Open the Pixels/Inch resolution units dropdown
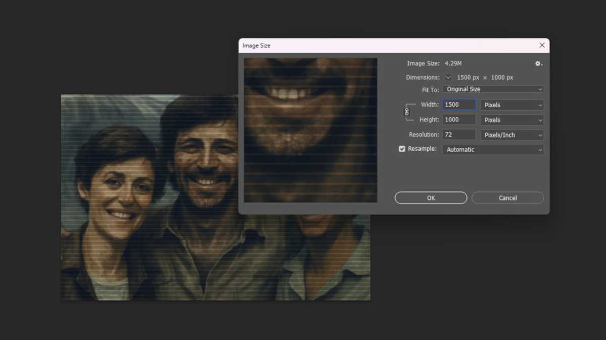The height and width of the screenshot is (340, 606). point(512,134)
